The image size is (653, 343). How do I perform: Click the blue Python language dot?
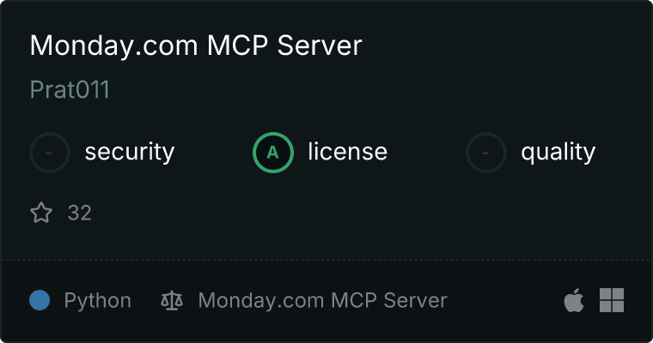pos(40,300)
